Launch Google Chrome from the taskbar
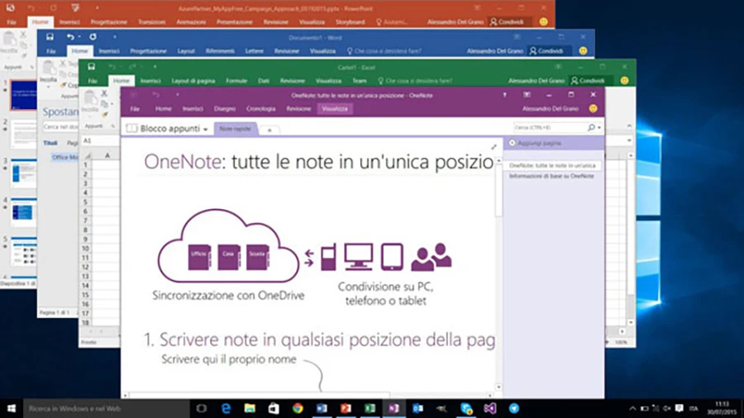 click(x=298, y=408)
